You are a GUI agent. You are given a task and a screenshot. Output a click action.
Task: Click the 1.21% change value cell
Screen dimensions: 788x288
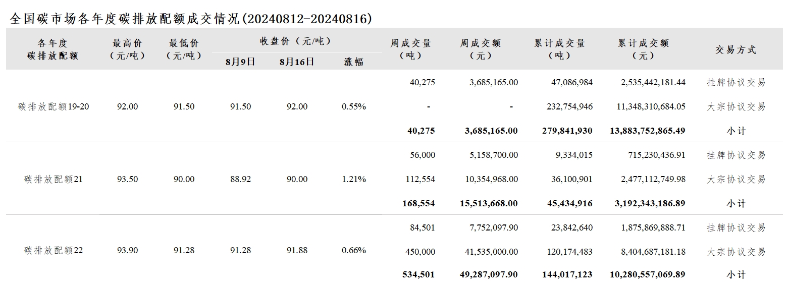[353, 179]
